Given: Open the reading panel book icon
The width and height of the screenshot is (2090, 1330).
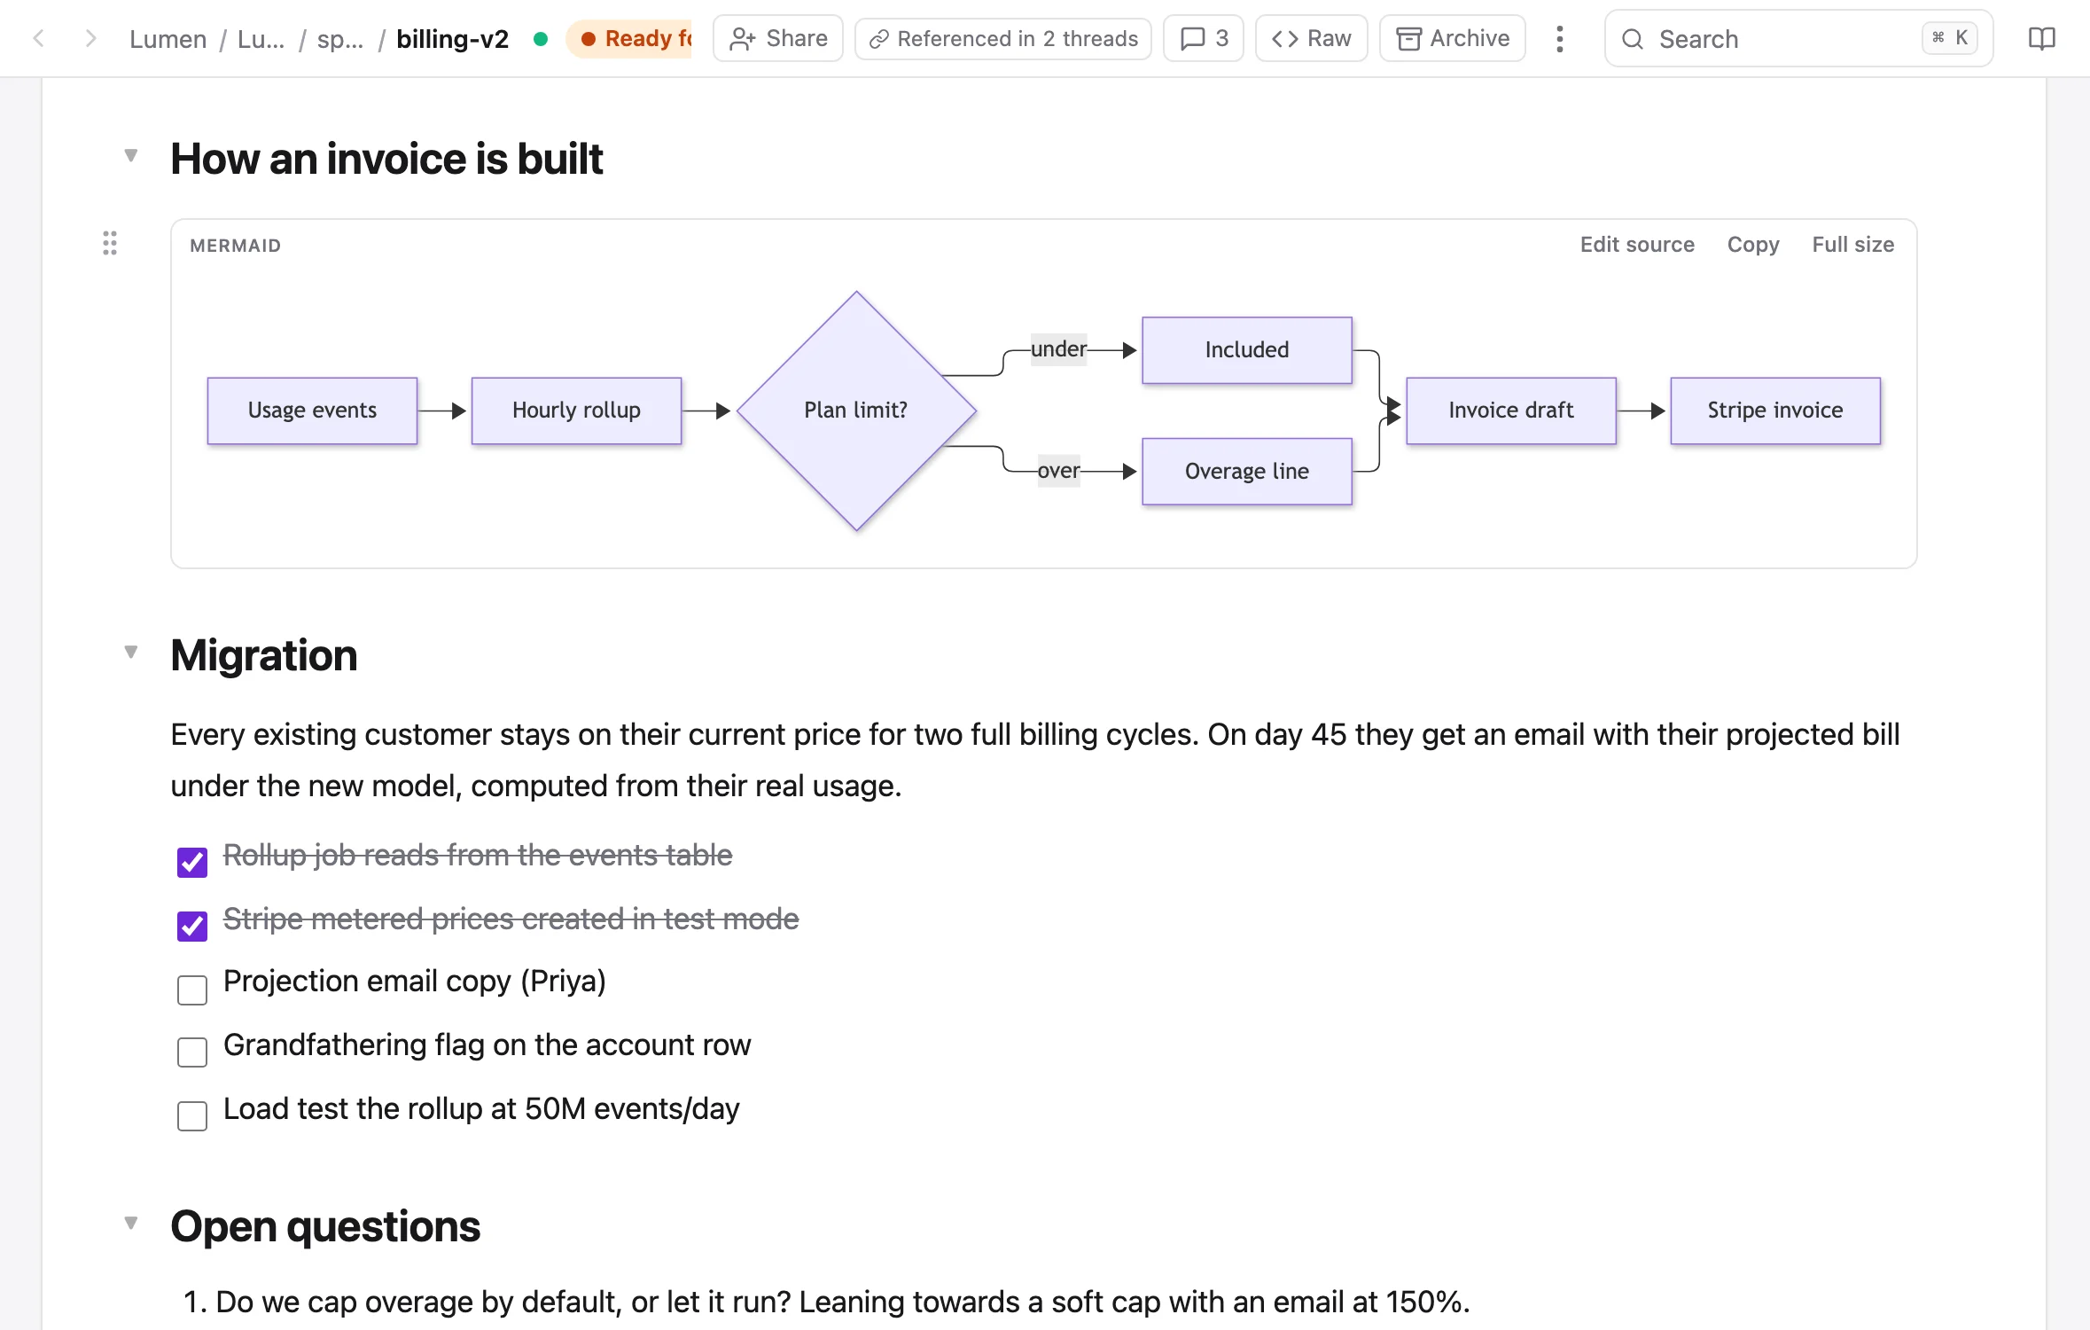Looking at the screenshot, I should coord(2042,38).
